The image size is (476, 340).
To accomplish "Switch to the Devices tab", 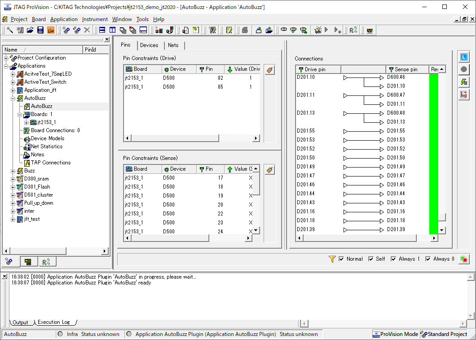I will [x=149, y=45].
